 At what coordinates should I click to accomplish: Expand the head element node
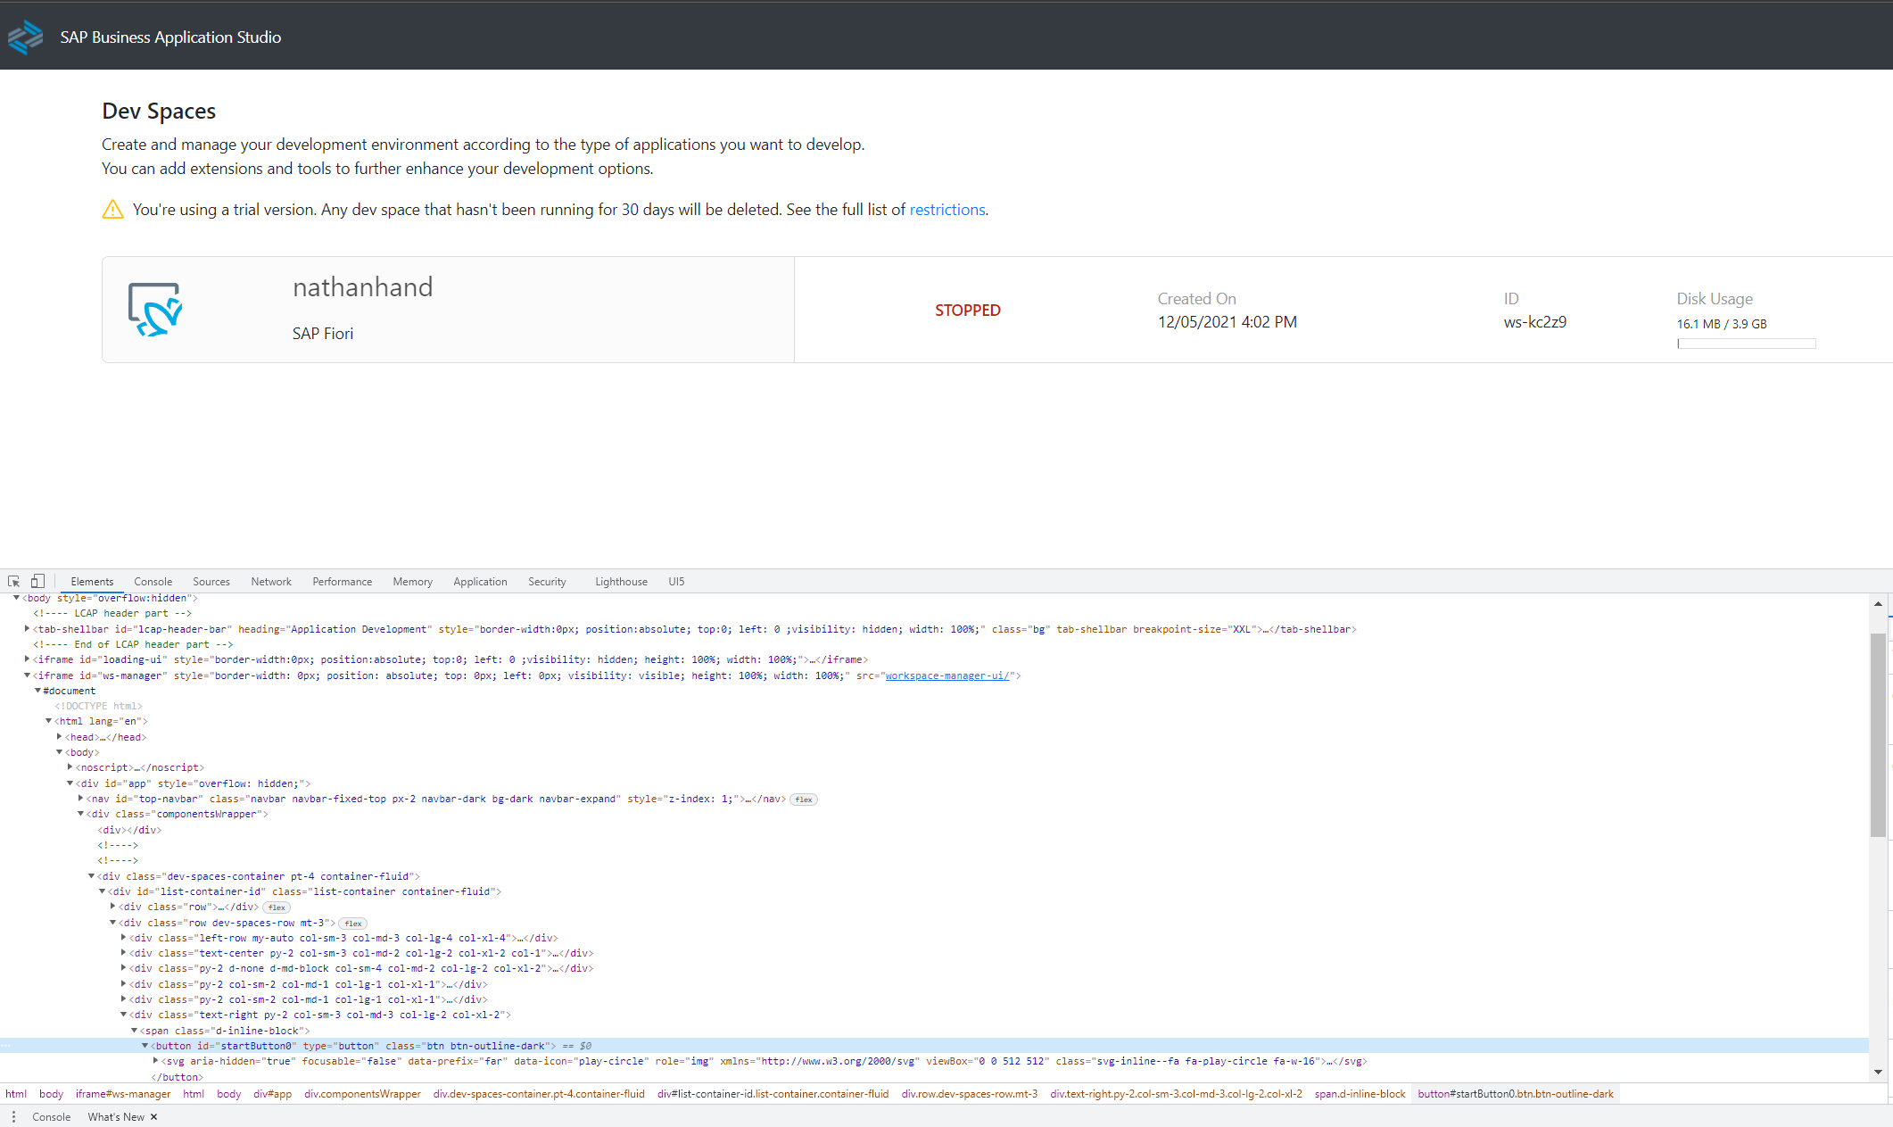(59, 737)
